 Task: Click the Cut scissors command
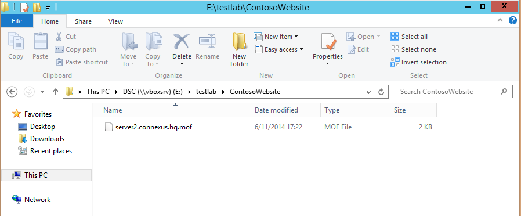point(66,37)
